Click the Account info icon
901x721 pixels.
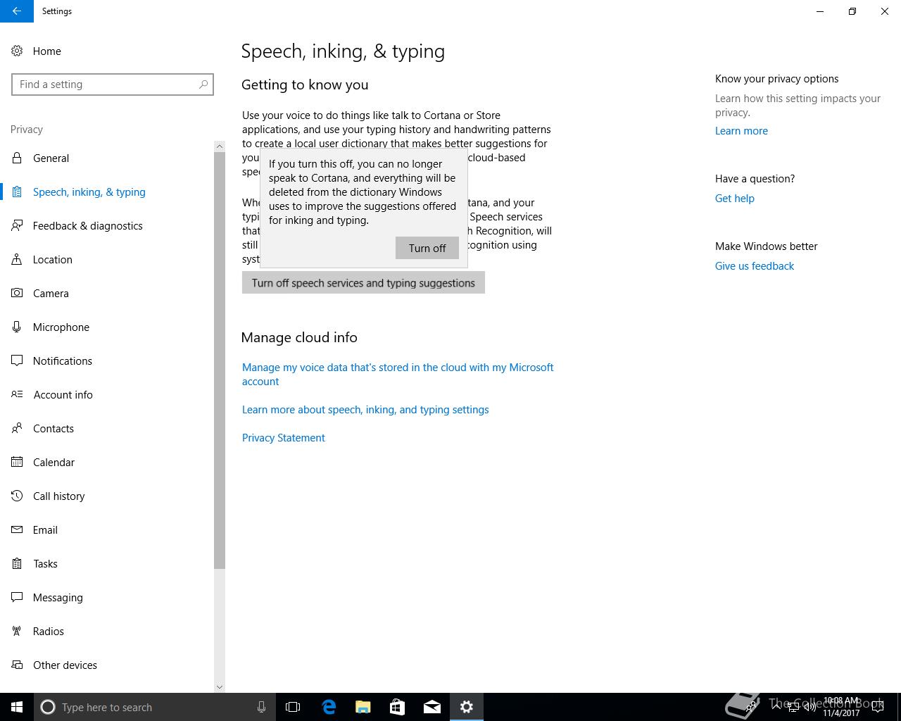coord(17,394)
